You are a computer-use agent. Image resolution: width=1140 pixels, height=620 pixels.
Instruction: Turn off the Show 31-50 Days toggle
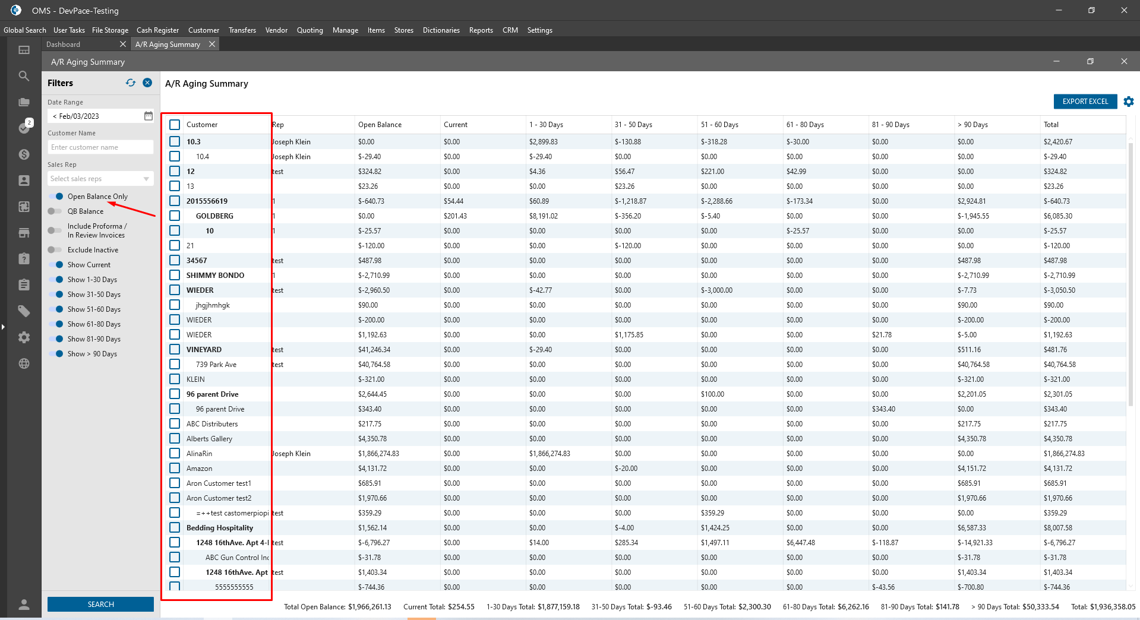click(x=56, y=295)
